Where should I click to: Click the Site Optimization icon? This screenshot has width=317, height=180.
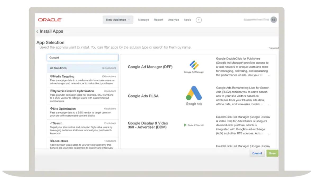point(51,109)
